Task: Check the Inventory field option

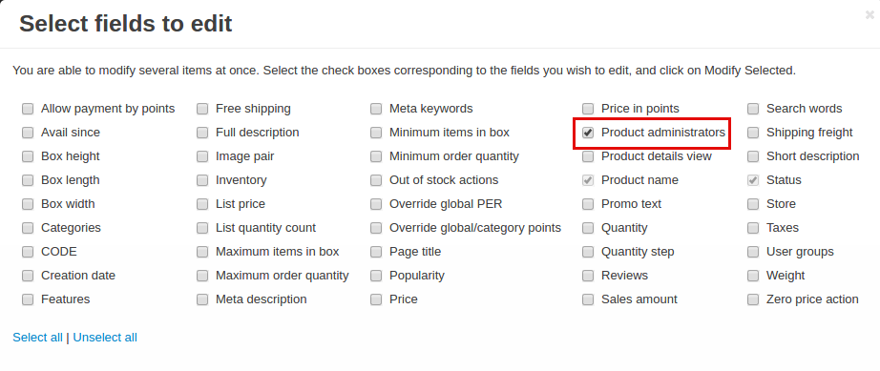Action: [x=202, y=180]
